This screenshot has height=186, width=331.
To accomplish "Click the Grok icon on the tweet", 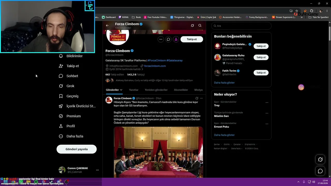I will pos(197,98).
